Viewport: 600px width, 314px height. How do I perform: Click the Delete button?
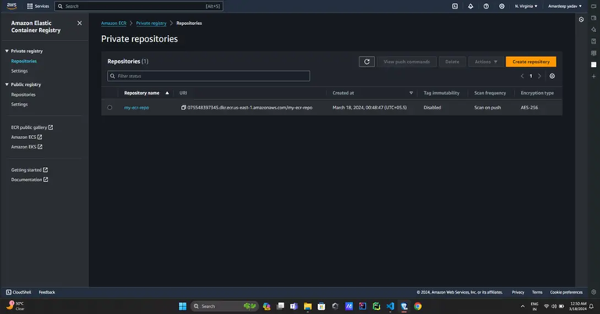pyautogui.click(x=452, y=62)
